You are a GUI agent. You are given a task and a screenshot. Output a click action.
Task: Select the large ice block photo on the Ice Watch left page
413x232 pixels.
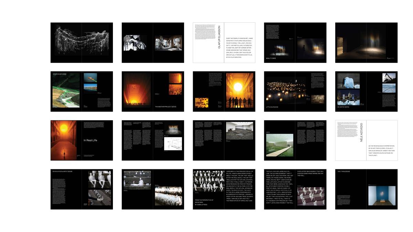click(348, 81)
